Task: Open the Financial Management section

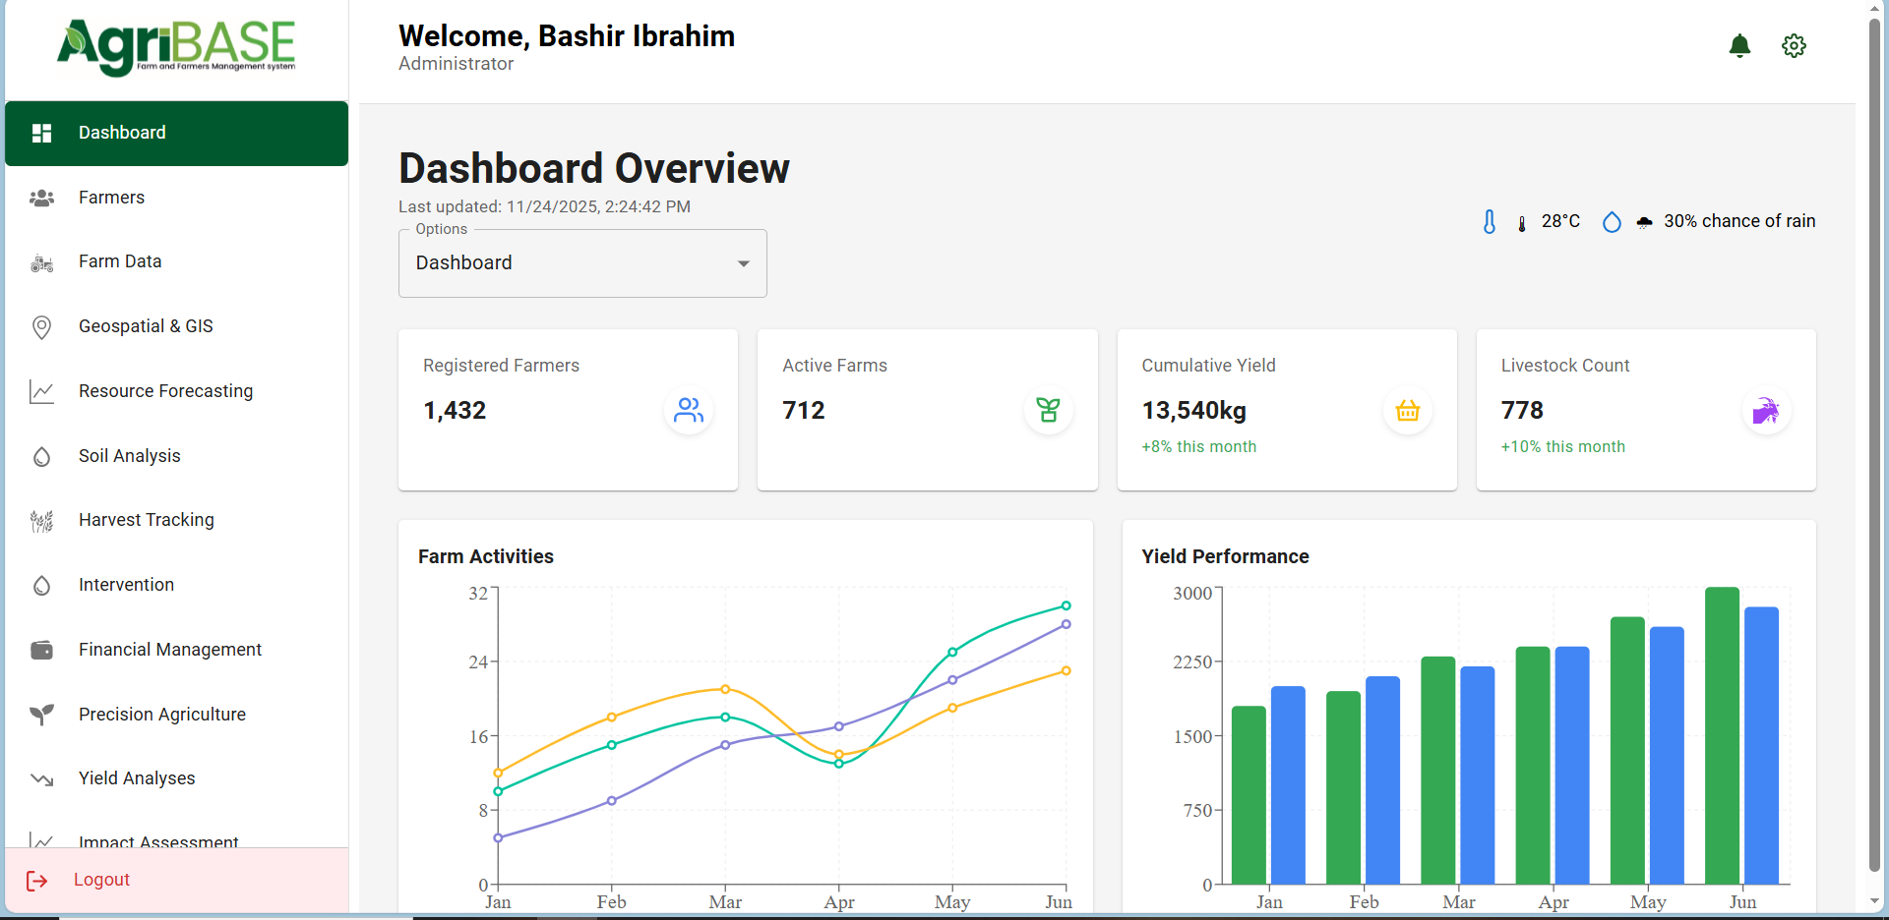Action: pyautogui.click(x=169, y=650)
